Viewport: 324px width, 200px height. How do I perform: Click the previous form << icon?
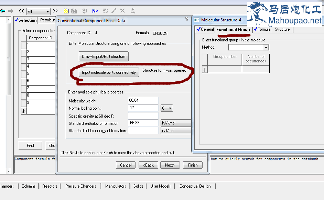[21, 11]
